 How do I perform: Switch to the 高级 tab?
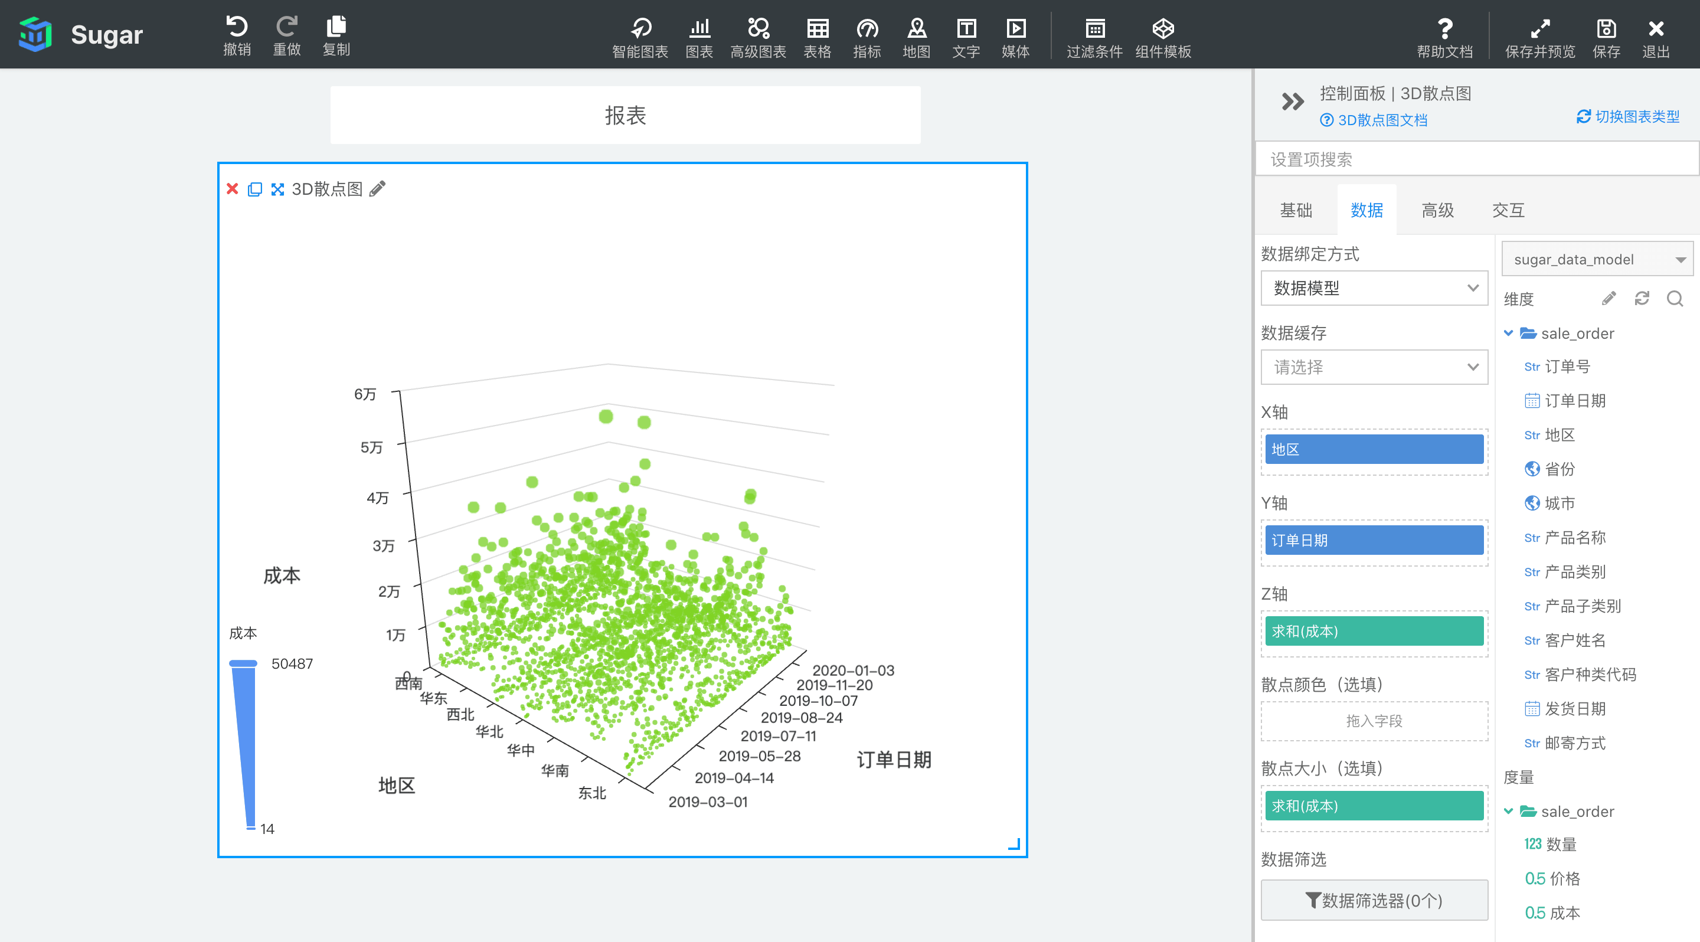tap(1437, 211)
